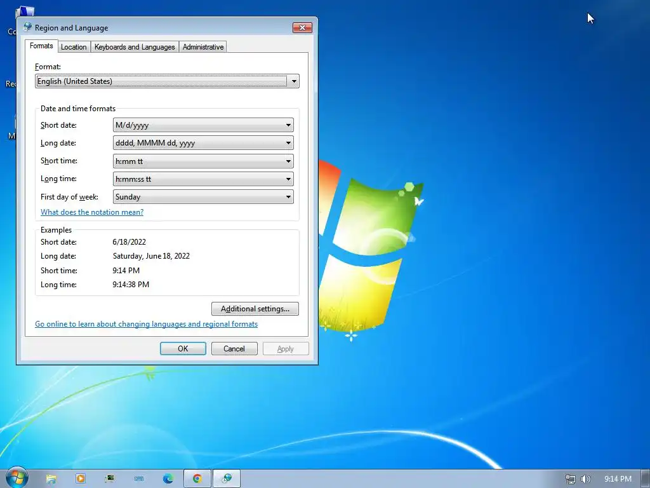Open the on-screen keyboard taskbar icon
Viewport: 650px width, 488px height.
tap(139, 479)
